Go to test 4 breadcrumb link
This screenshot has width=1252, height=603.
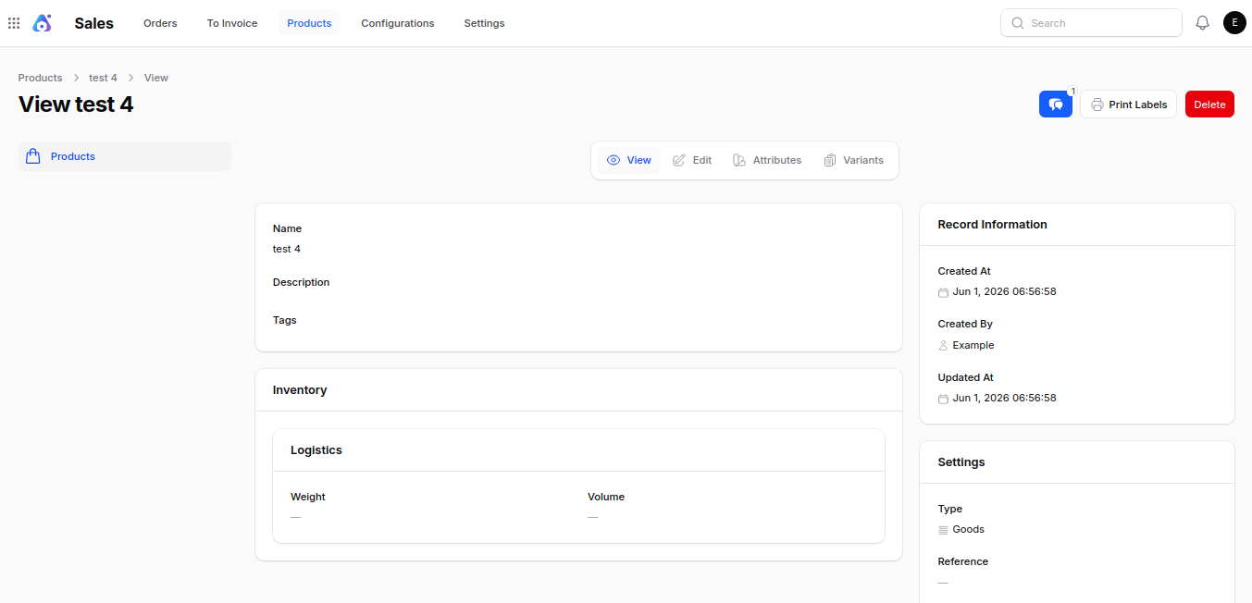coord(103,78)
